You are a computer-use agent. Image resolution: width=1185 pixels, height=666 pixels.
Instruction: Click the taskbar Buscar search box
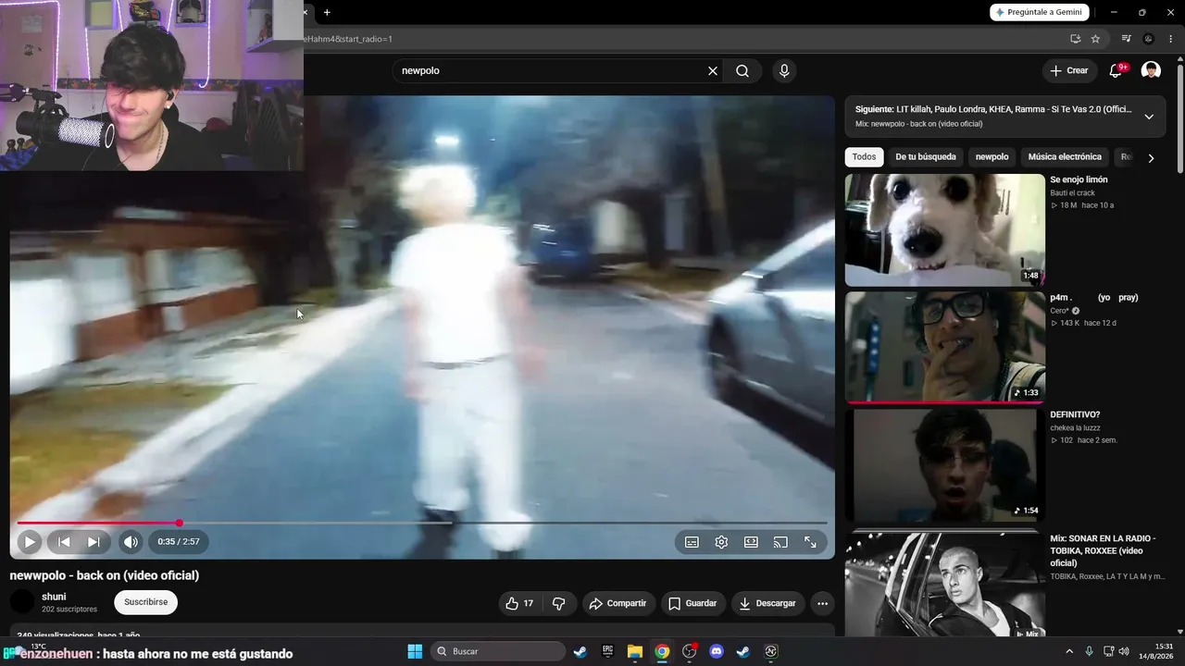tap(498, 651)
